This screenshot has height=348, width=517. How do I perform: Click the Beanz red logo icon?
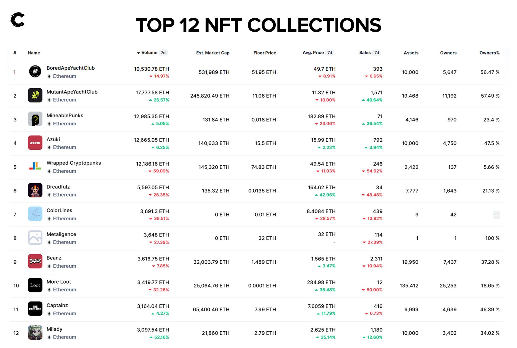point(35,261)
